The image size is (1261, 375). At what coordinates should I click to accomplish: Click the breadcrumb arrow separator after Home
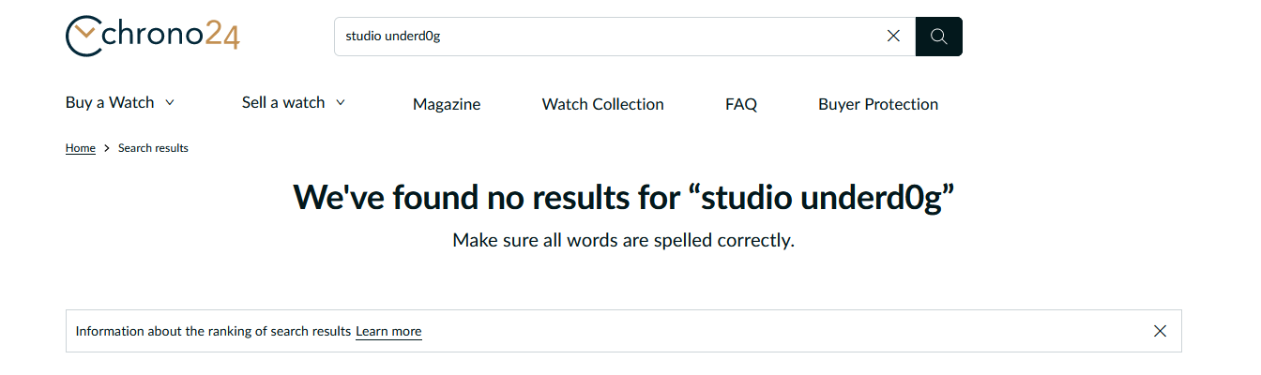coord(107,148)
